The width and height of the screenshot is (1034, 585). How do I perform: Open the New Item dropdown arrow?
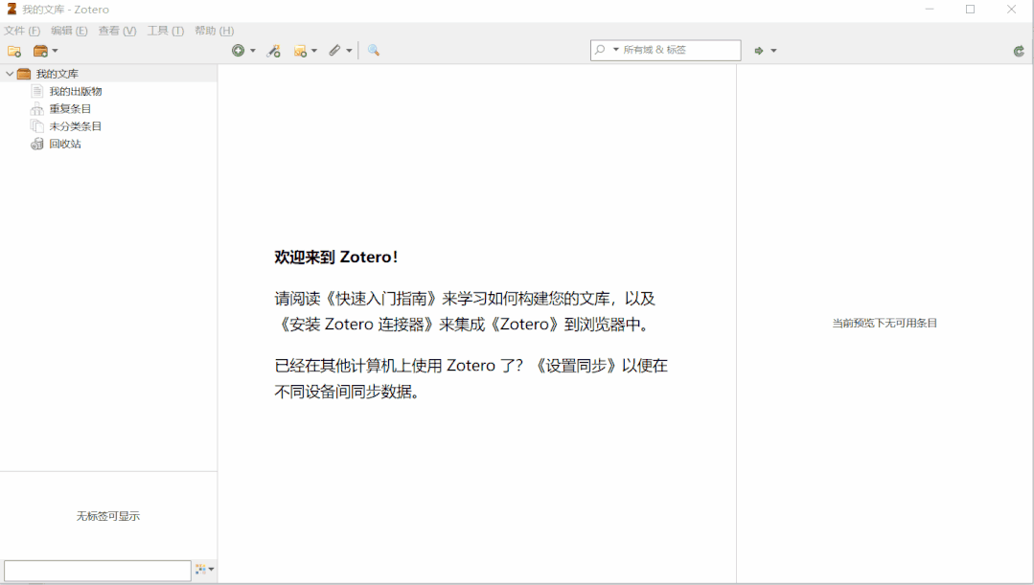pos(253,51)
